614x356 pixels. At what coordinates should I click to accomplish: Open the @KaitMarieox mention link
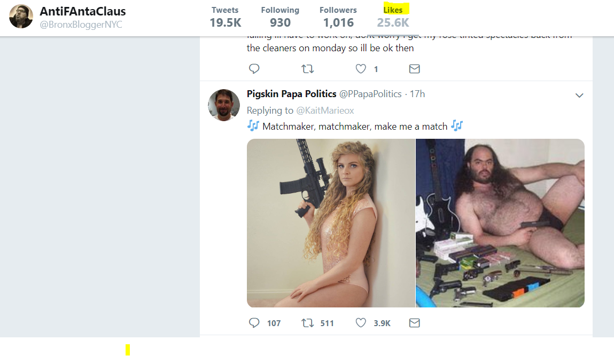325,110
